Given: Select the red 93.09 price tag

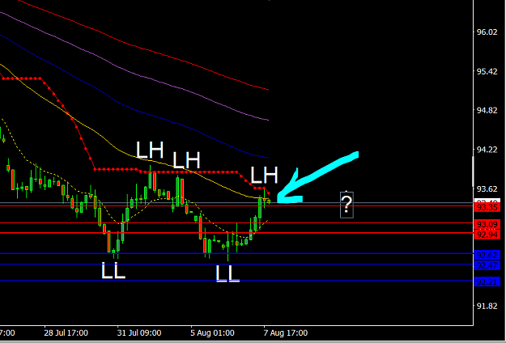Looking at the screenshot, I should tap(487, 224).
